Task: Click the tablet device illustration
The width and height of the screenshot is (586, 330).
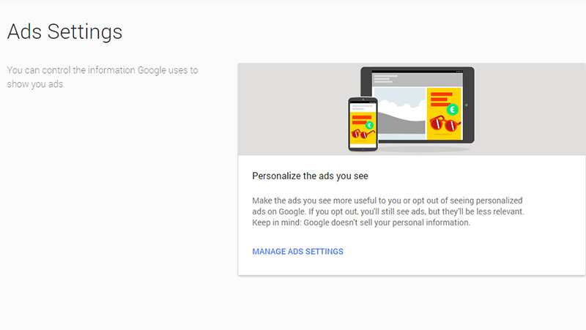Action: pos(418,105)
